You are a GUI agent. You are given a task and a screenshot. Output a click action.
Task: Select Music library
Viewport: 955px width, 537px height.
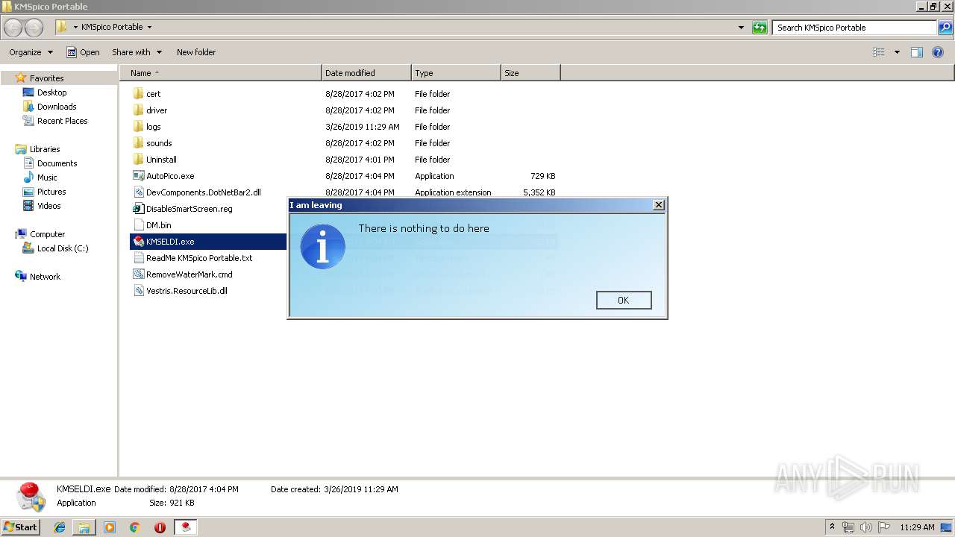click(x=47, y=178)
